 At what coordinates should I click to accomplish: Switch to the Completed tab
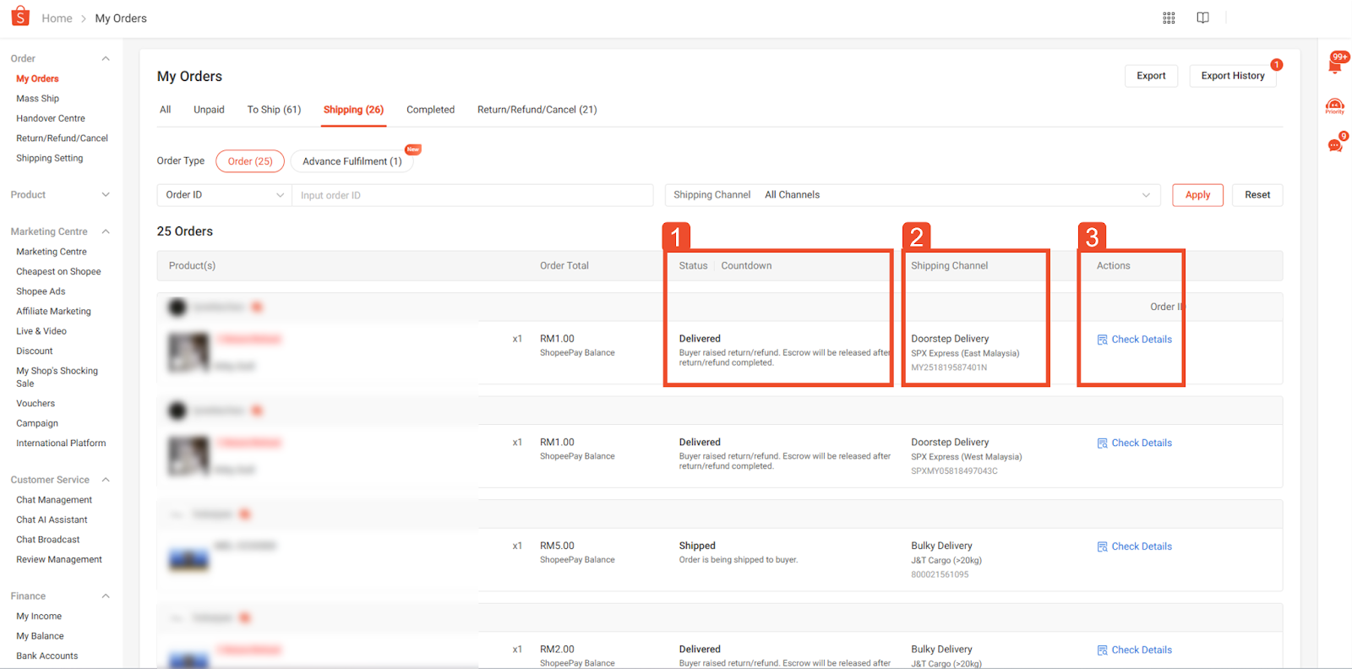point(430,110)
